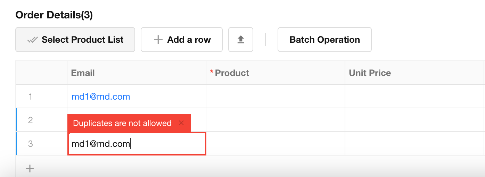Open the Batch Operation button
The image size is (485, 177).
pos(324,40)
